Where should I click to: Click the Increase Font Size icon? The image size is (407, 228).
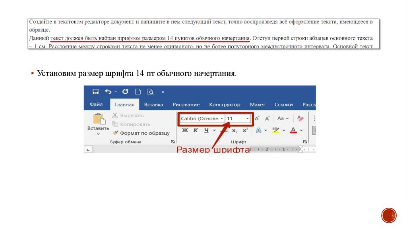(257, 118)
